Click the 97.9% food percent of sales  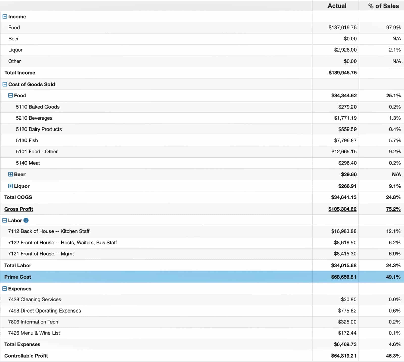tap(393, 28)
